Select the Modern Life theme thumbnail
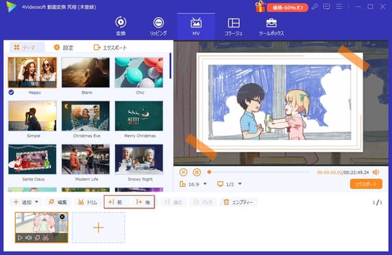The image size is (392, 255). point(86,159)
